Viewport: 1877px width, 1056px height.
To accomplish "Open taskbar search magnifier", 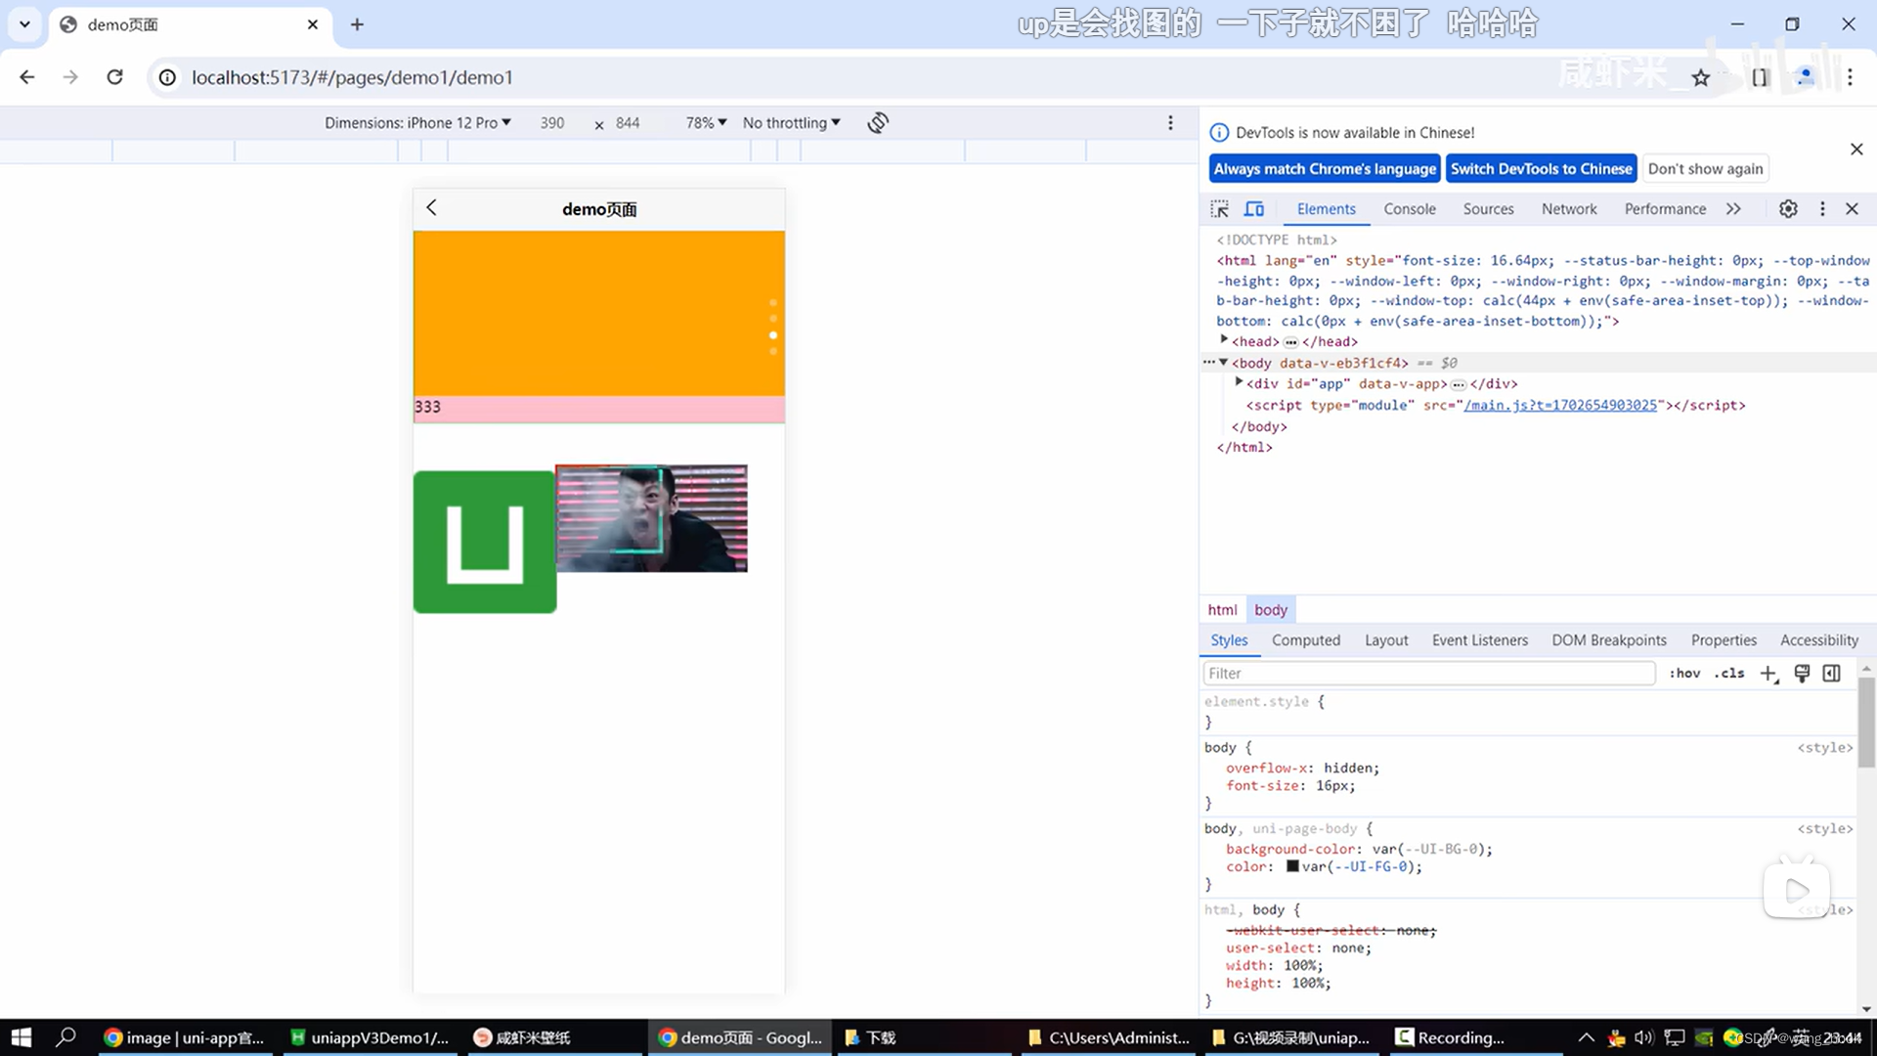I will coord(65,1036).
